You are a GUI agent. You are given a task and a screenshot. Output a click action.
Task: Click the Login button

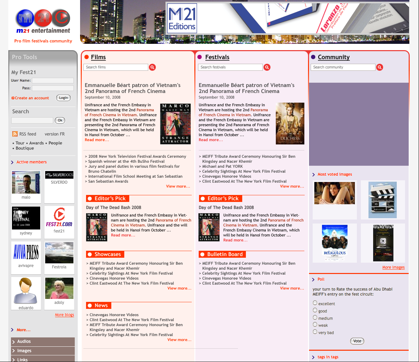[x=63, y=98]
